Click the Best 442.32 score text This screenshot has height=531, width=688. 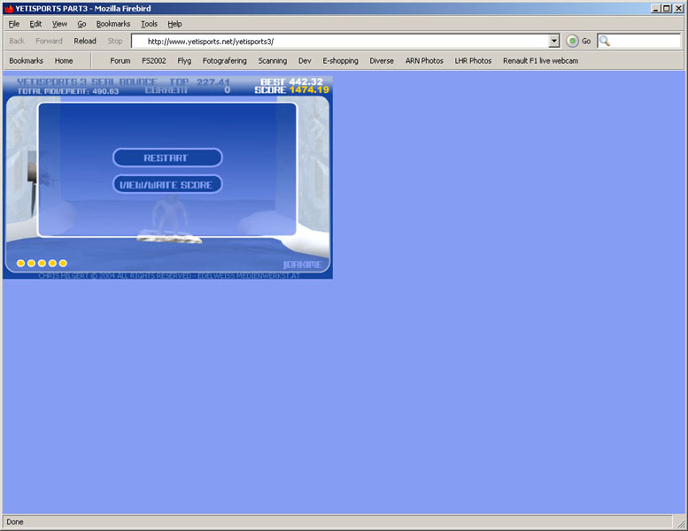pos(291,81)
